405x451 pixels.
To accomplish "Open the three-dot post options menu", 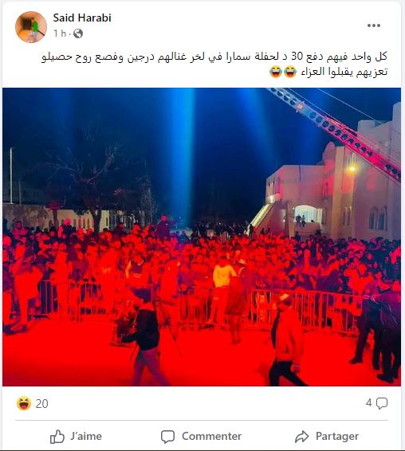I will tap(374, 25).
